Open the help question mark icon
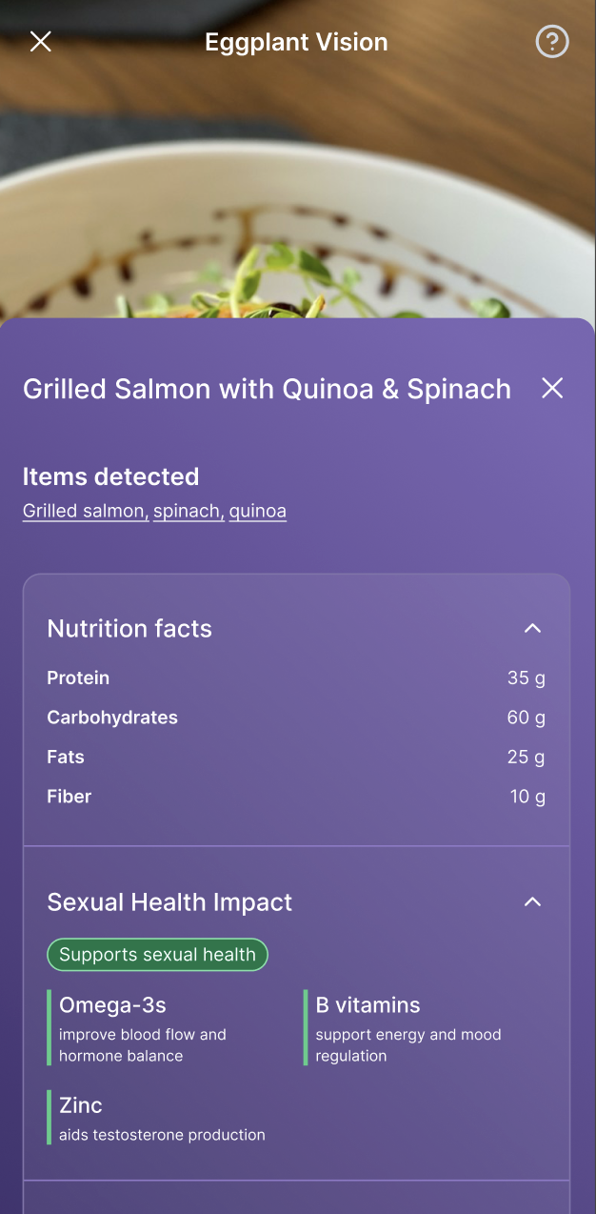This screenshot has height=1214, width=596. click(551, 42)
